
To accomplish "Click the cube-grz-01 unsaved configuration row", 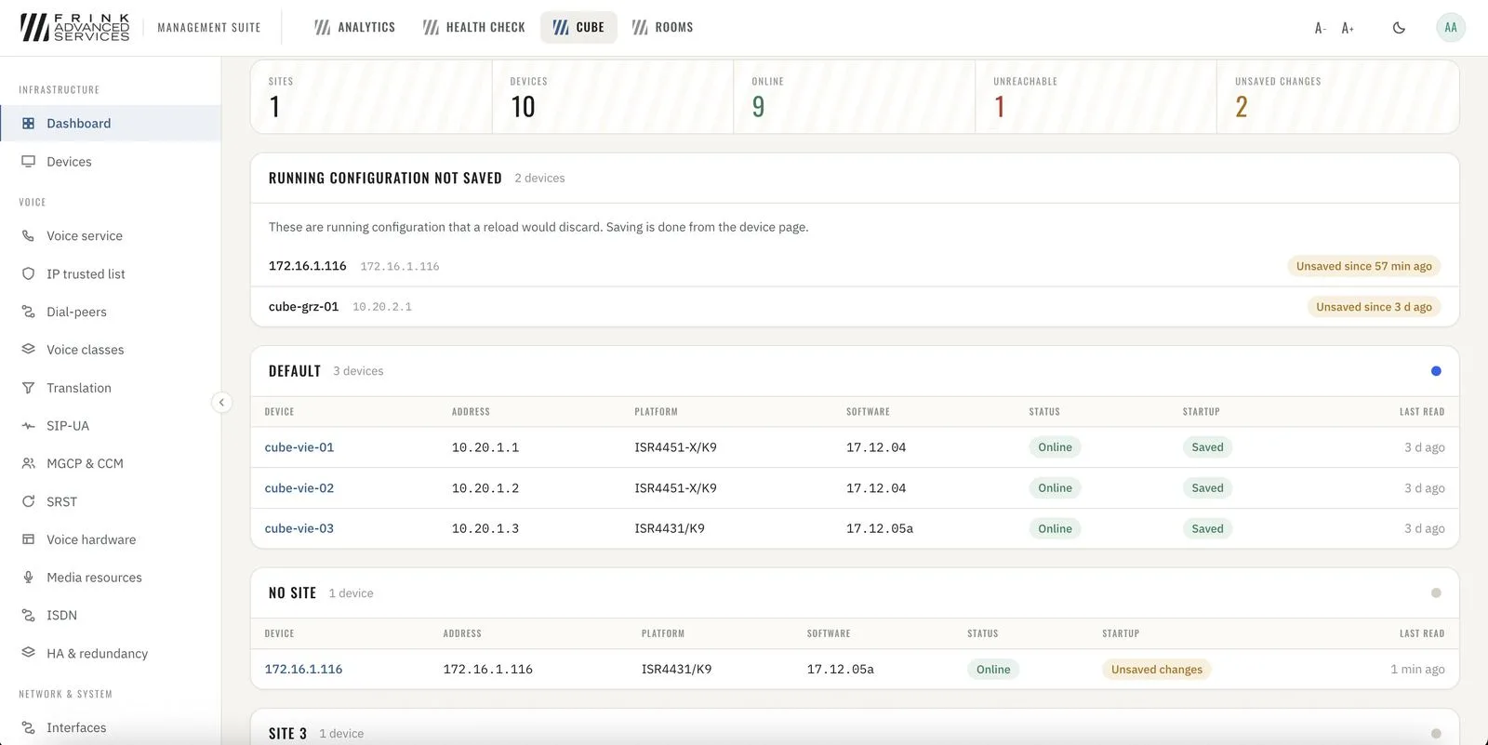I will click(x=855, y=307).
